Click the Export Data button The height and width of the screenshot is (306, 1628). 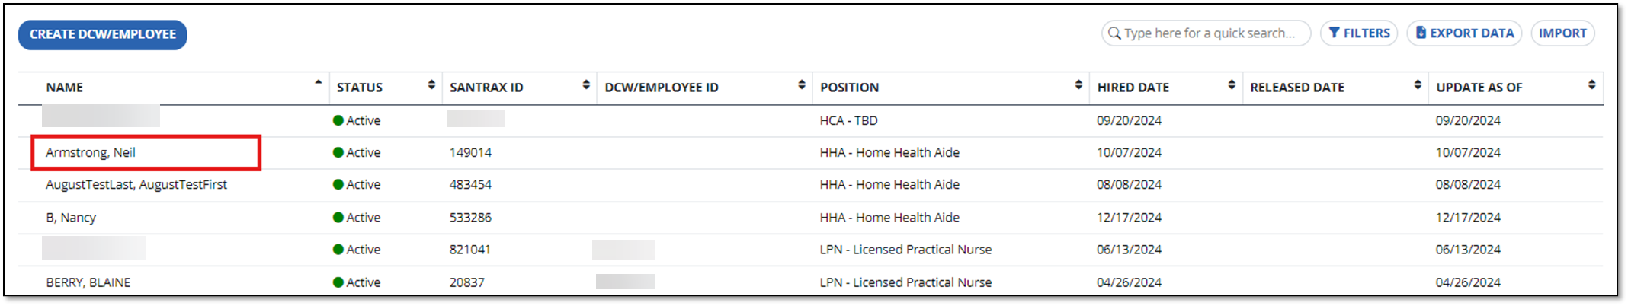coord(1464,33)
